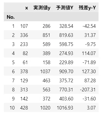
Task: Click the measured value 851
Action: click(46, 35)
